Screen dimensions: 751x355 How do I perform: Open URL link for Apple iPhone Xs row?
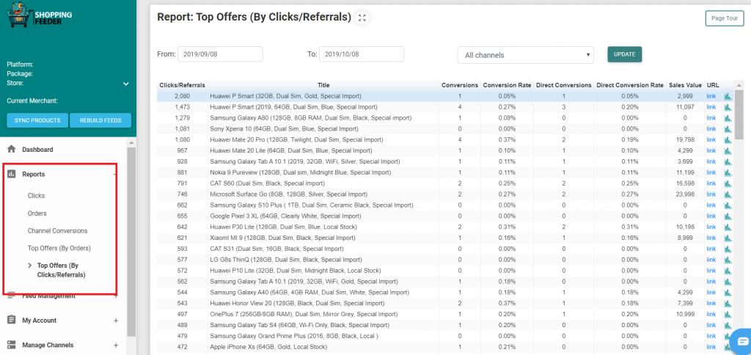tap(711, 347)
